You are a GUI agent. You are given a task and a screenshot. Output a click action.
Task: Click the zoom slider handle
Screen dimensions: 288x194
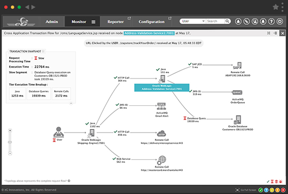(x=10, y=142)
